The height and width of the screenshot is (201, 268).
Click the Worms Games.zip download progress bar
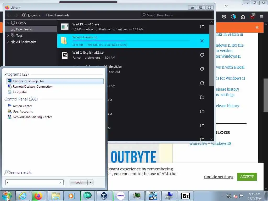point(131,41)
